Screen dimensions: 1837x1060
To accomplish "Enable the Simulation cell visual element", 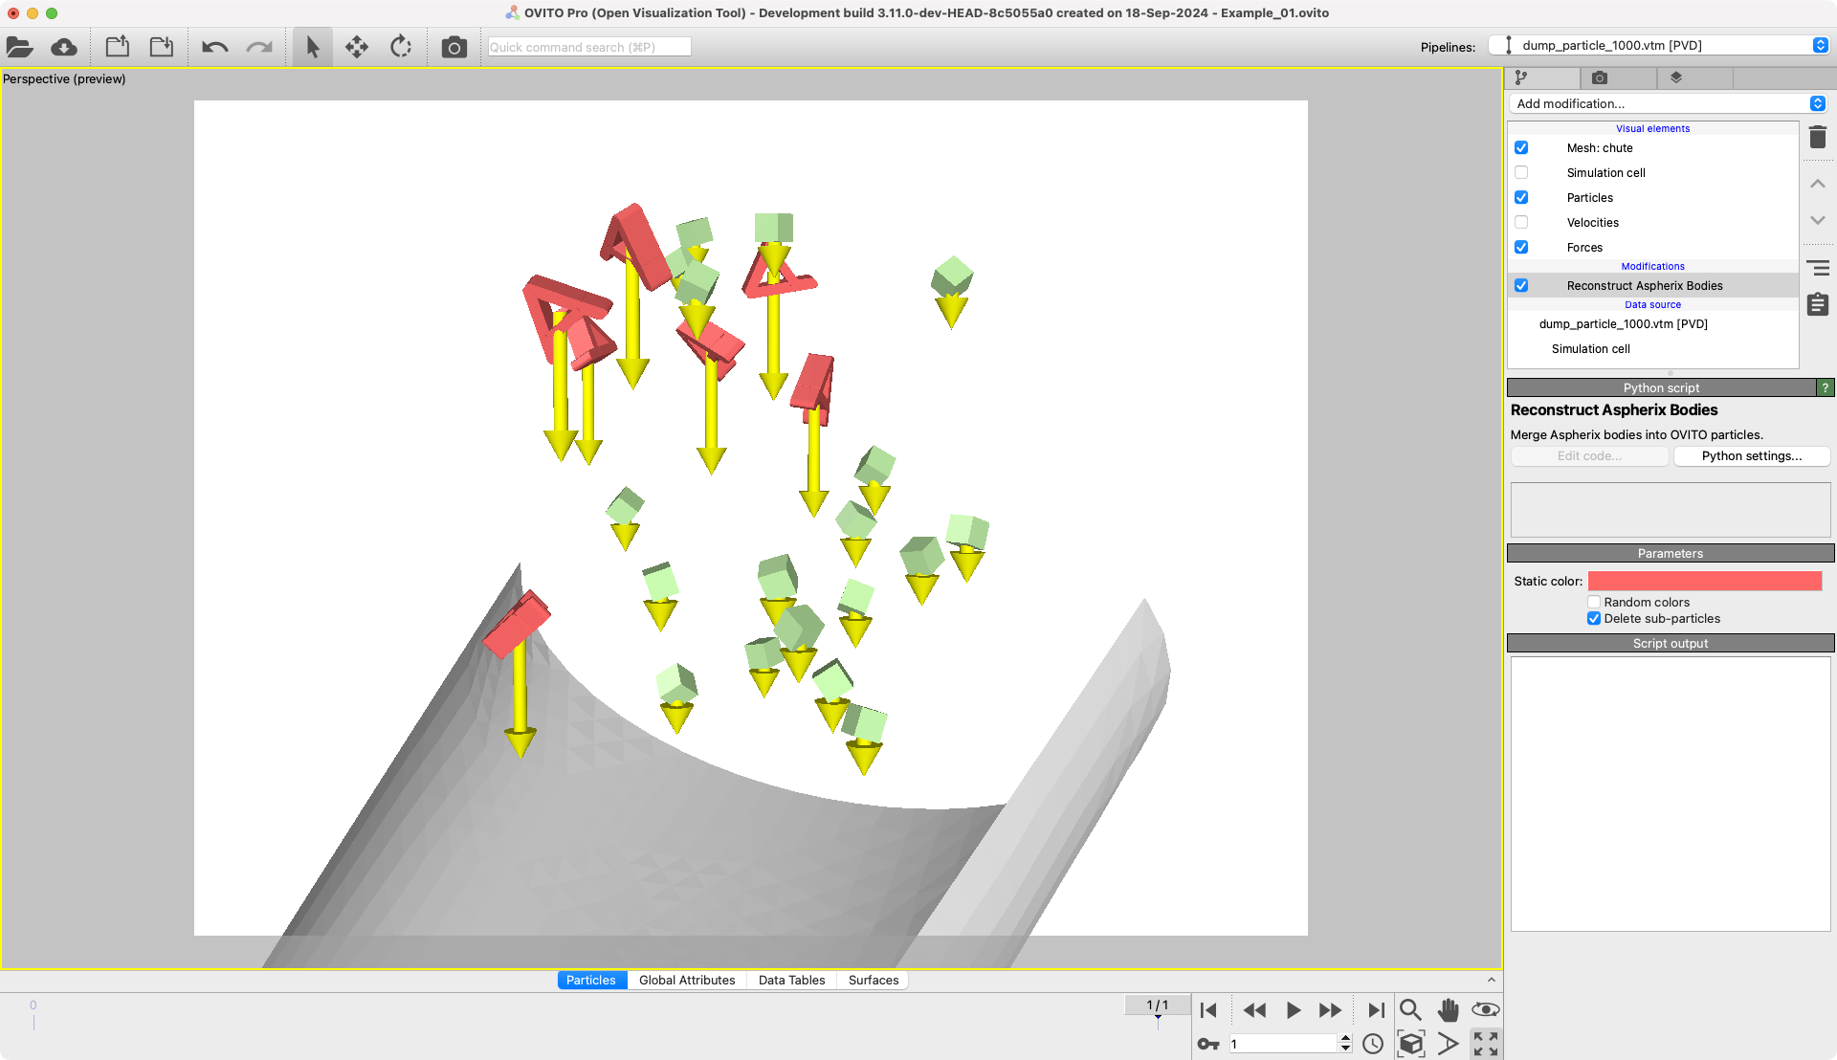I will (x=1521, y=173).
